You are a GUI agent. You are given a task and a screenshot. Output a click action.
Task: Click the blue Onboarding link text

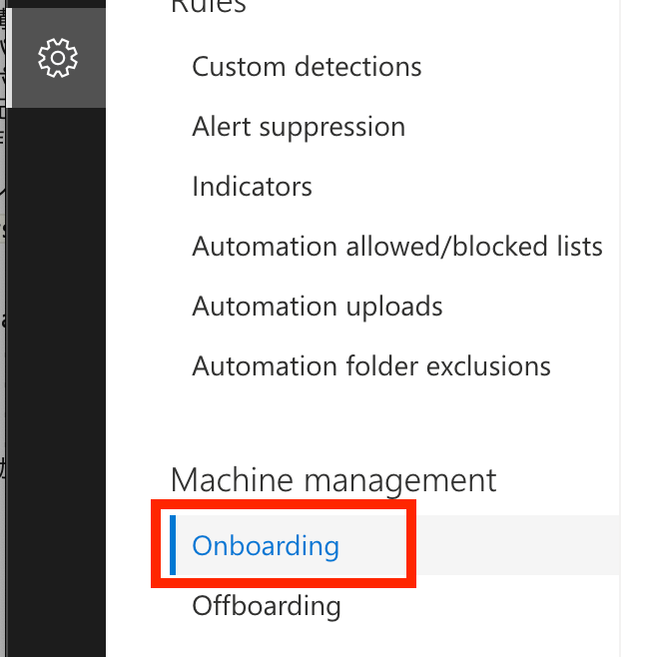(x=266, y=545)
